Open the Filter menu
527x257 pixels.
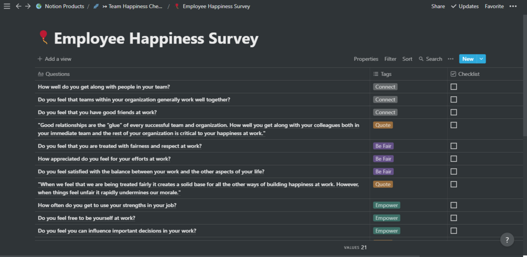[390, 59]
